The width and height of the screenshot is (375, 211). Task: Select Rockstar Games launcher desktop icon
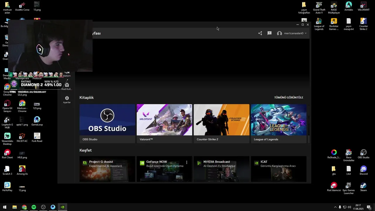tap(334, 24)
